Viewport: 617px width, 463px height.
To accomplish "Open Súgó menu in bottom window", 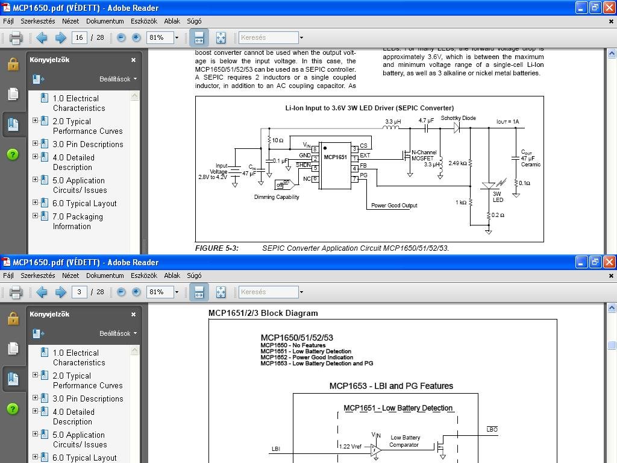I will [x=194, y=276].
